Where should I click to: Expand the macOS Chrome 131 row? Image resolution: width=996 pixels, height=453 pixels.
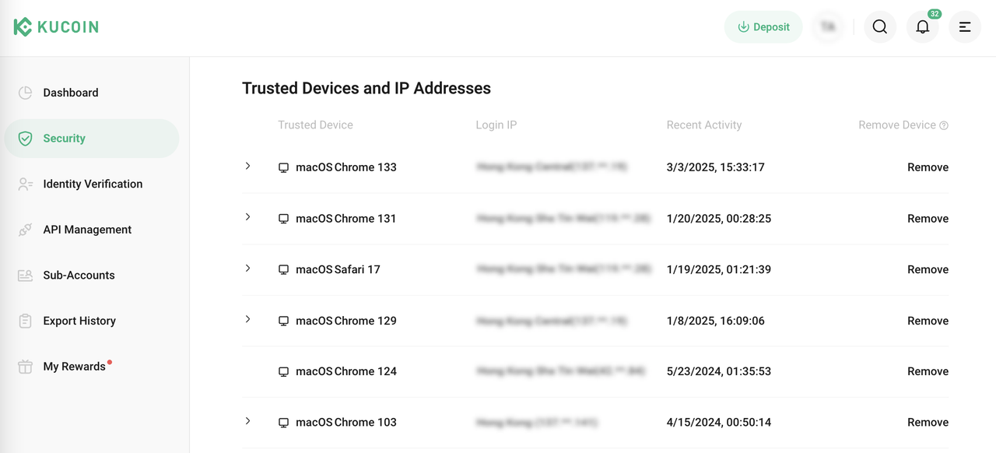point(248,217)
